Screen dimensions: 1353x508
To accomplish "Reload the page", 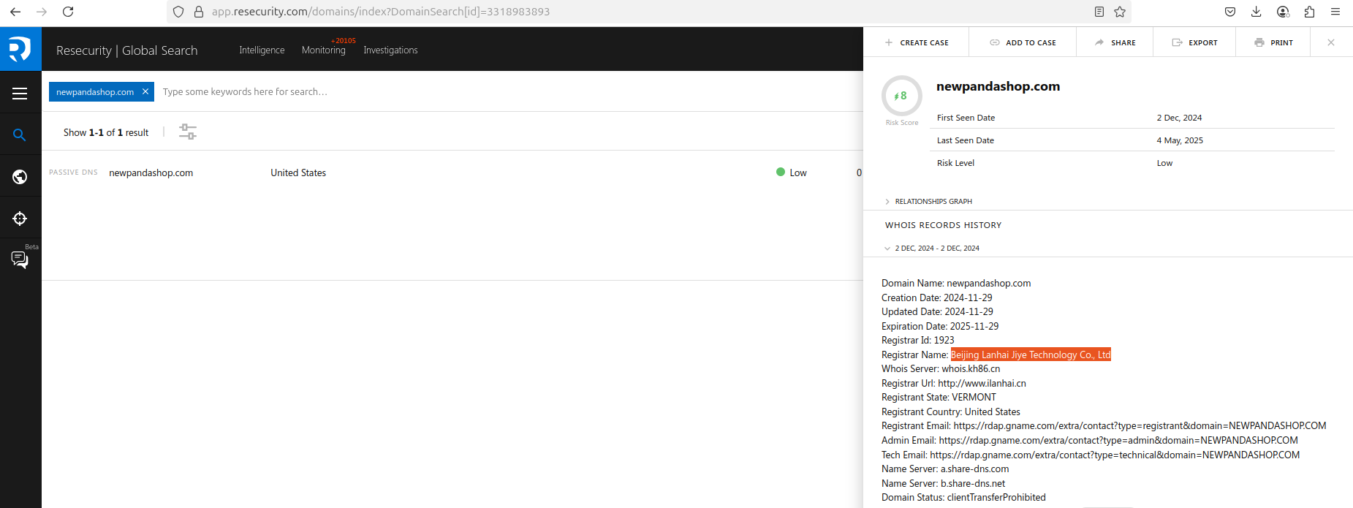I will 68,12.
